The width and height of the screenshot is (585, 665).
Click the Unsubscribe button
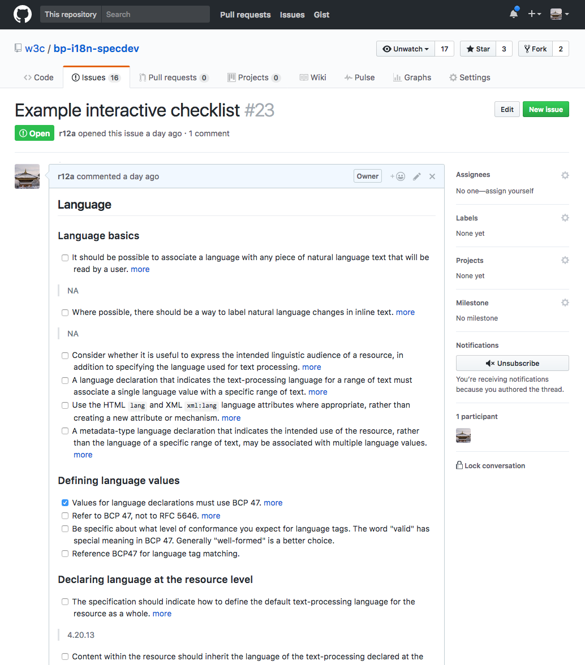(x=513, y=364)
